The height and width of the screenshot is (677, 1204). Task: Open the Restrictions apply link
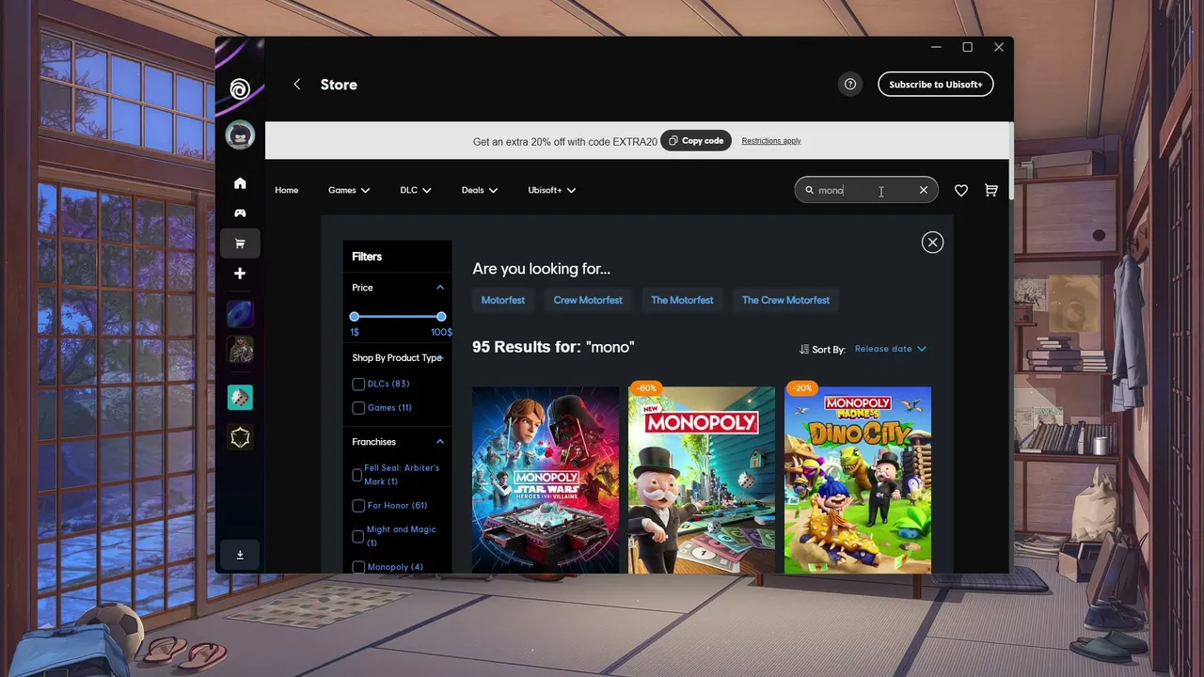[771, 141]
